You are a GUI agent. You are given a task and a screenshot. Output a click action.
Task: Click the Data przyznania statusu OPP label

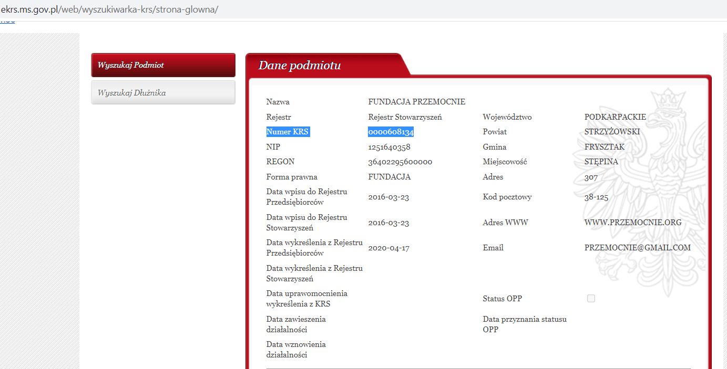525,324
